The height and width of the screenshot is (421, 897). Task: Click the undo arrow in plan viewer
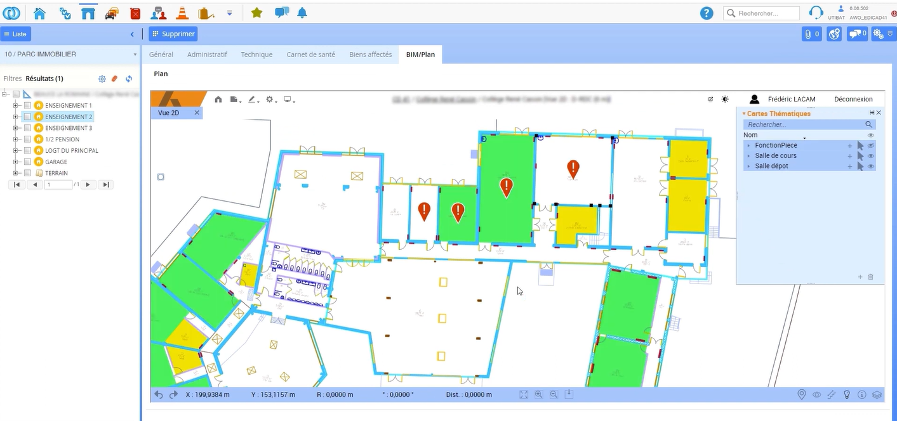coord(159,395)
